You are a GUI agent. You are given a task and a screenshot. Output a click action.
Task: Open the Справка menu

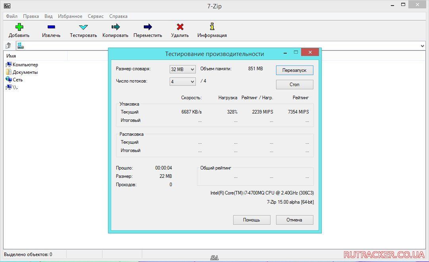tap(118, 16)
